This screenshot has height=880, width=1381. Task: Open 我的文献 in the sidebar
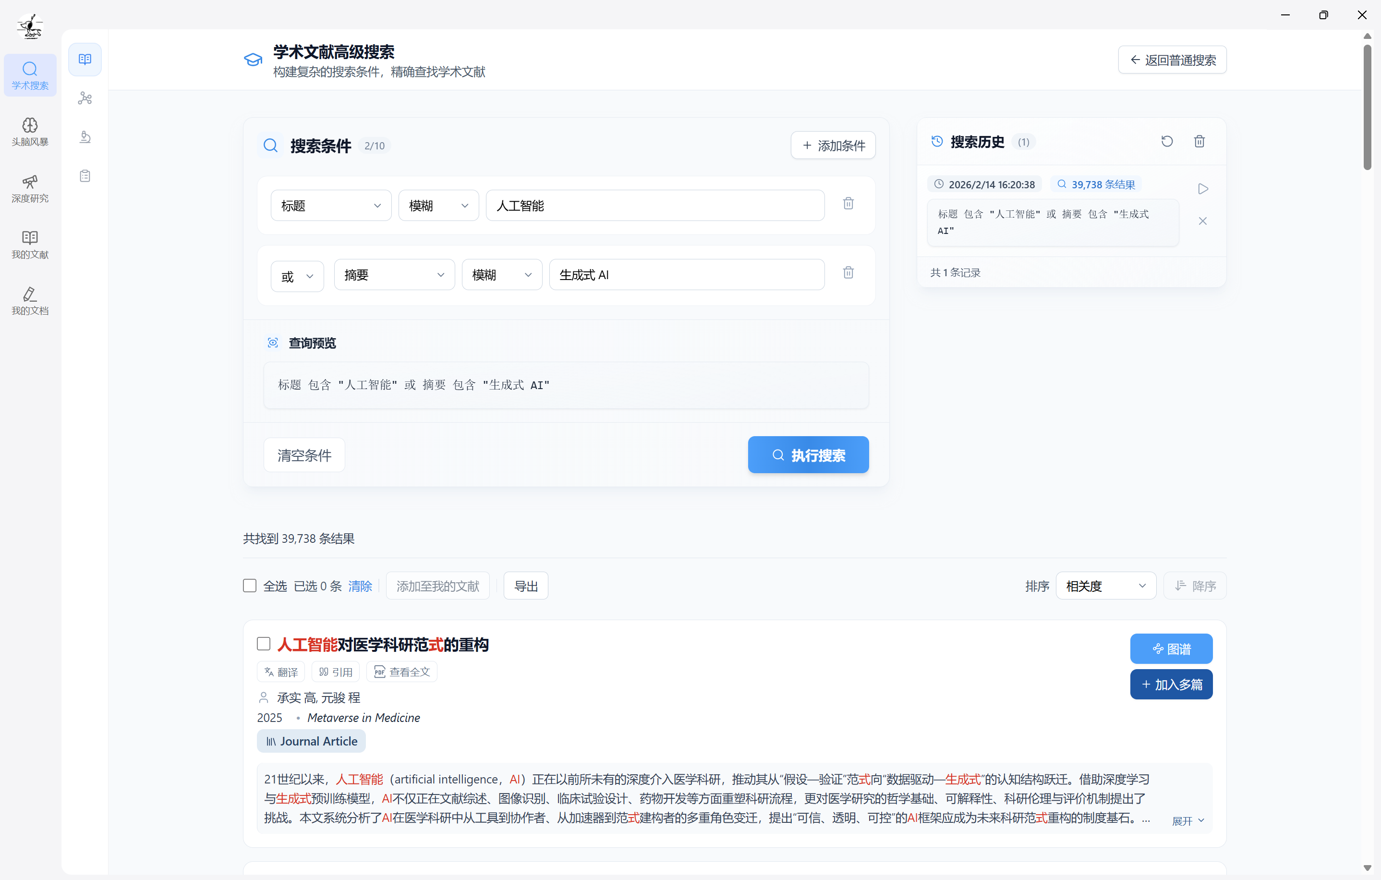point(30,244)
